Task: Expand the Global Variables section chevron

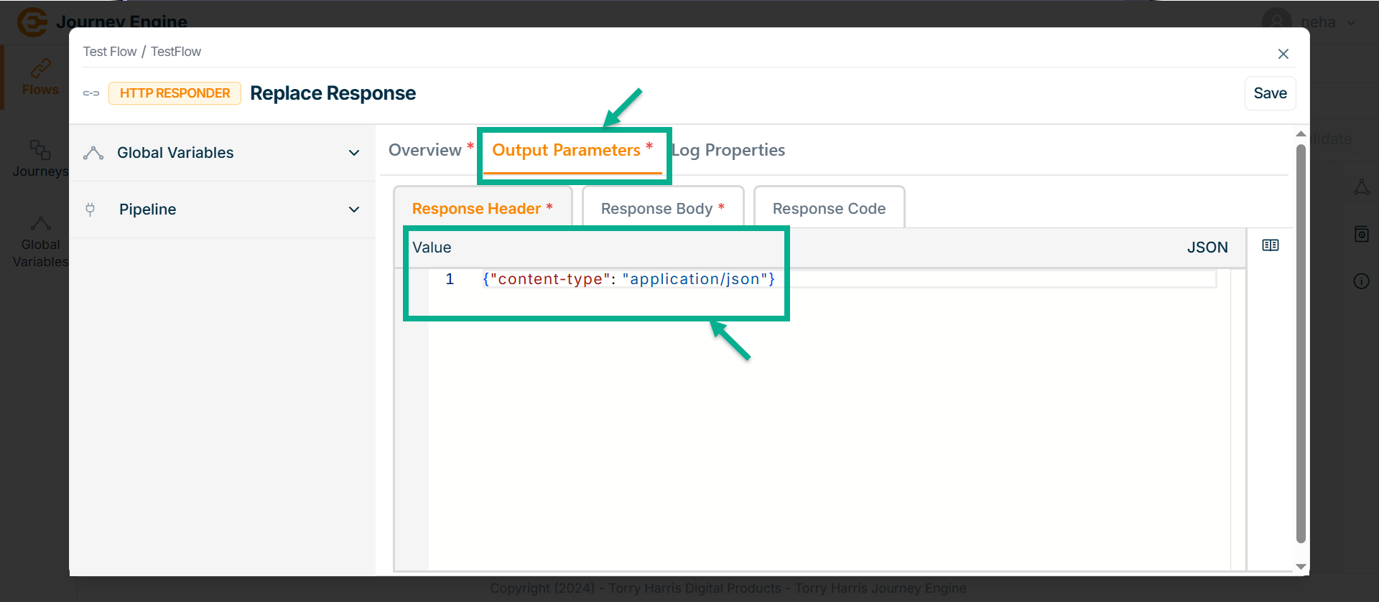Action: point(354,153)
